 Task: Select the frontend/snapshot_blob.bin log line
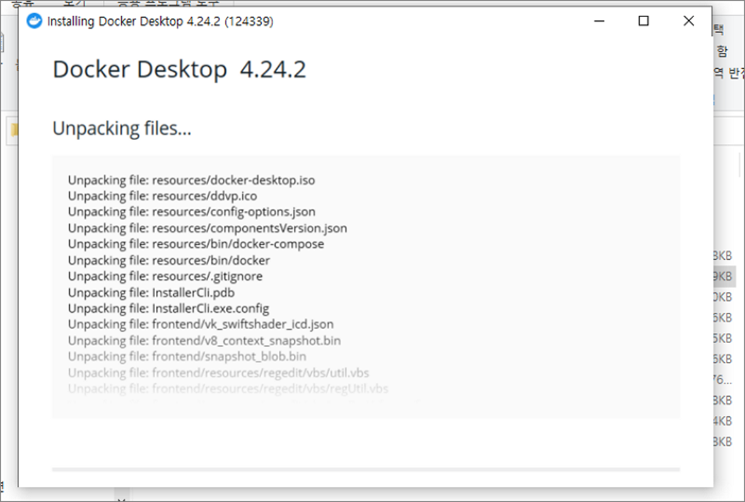tap(187, 357)
